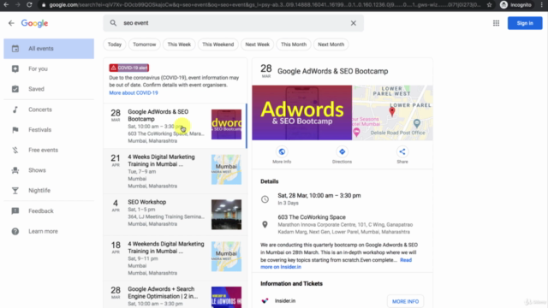548x308 pixels.
Task: Click the COVID-19 alert badge
Action: 129,68
